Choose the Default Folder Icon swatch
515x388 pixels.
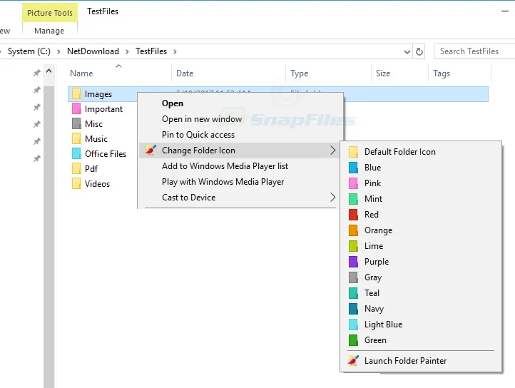353,152
